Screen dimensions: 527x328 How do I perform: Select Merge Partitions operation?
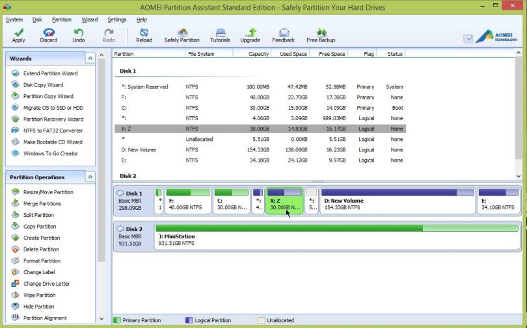pos(42,203)
